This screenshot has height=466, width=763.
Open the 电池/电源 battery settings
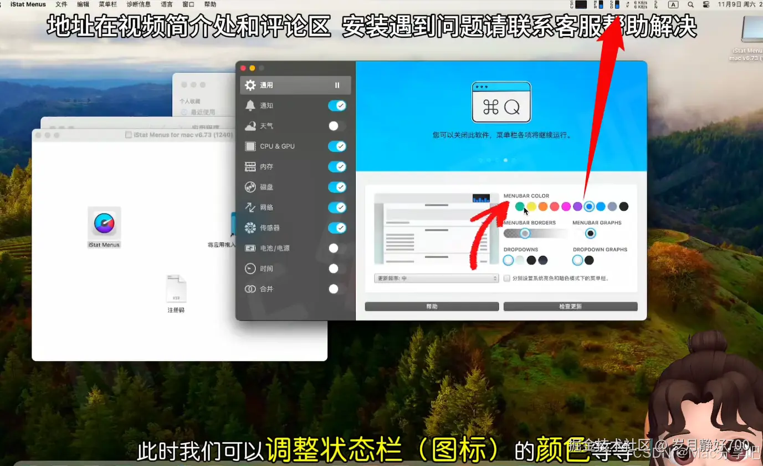250,248
